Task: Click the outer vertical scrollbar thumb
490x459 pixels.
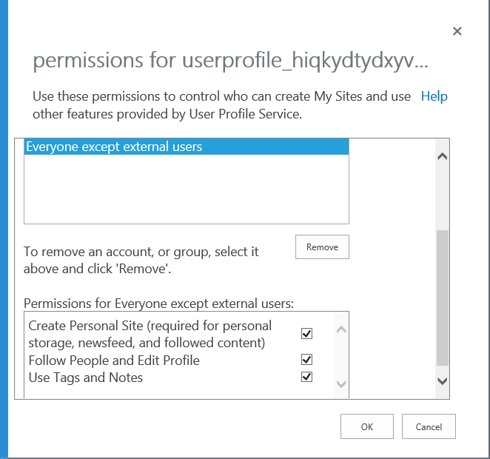Action: tap(442, 298)
